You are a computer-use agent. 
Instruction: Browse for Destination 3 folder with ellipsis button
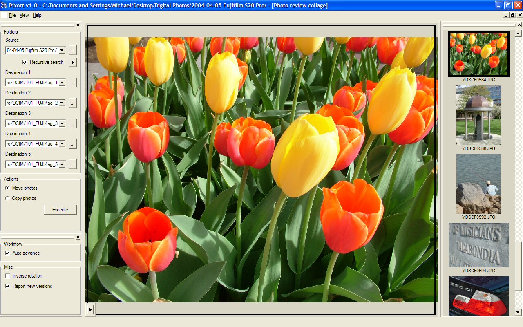pyautogui.click(x=72, y=123)
